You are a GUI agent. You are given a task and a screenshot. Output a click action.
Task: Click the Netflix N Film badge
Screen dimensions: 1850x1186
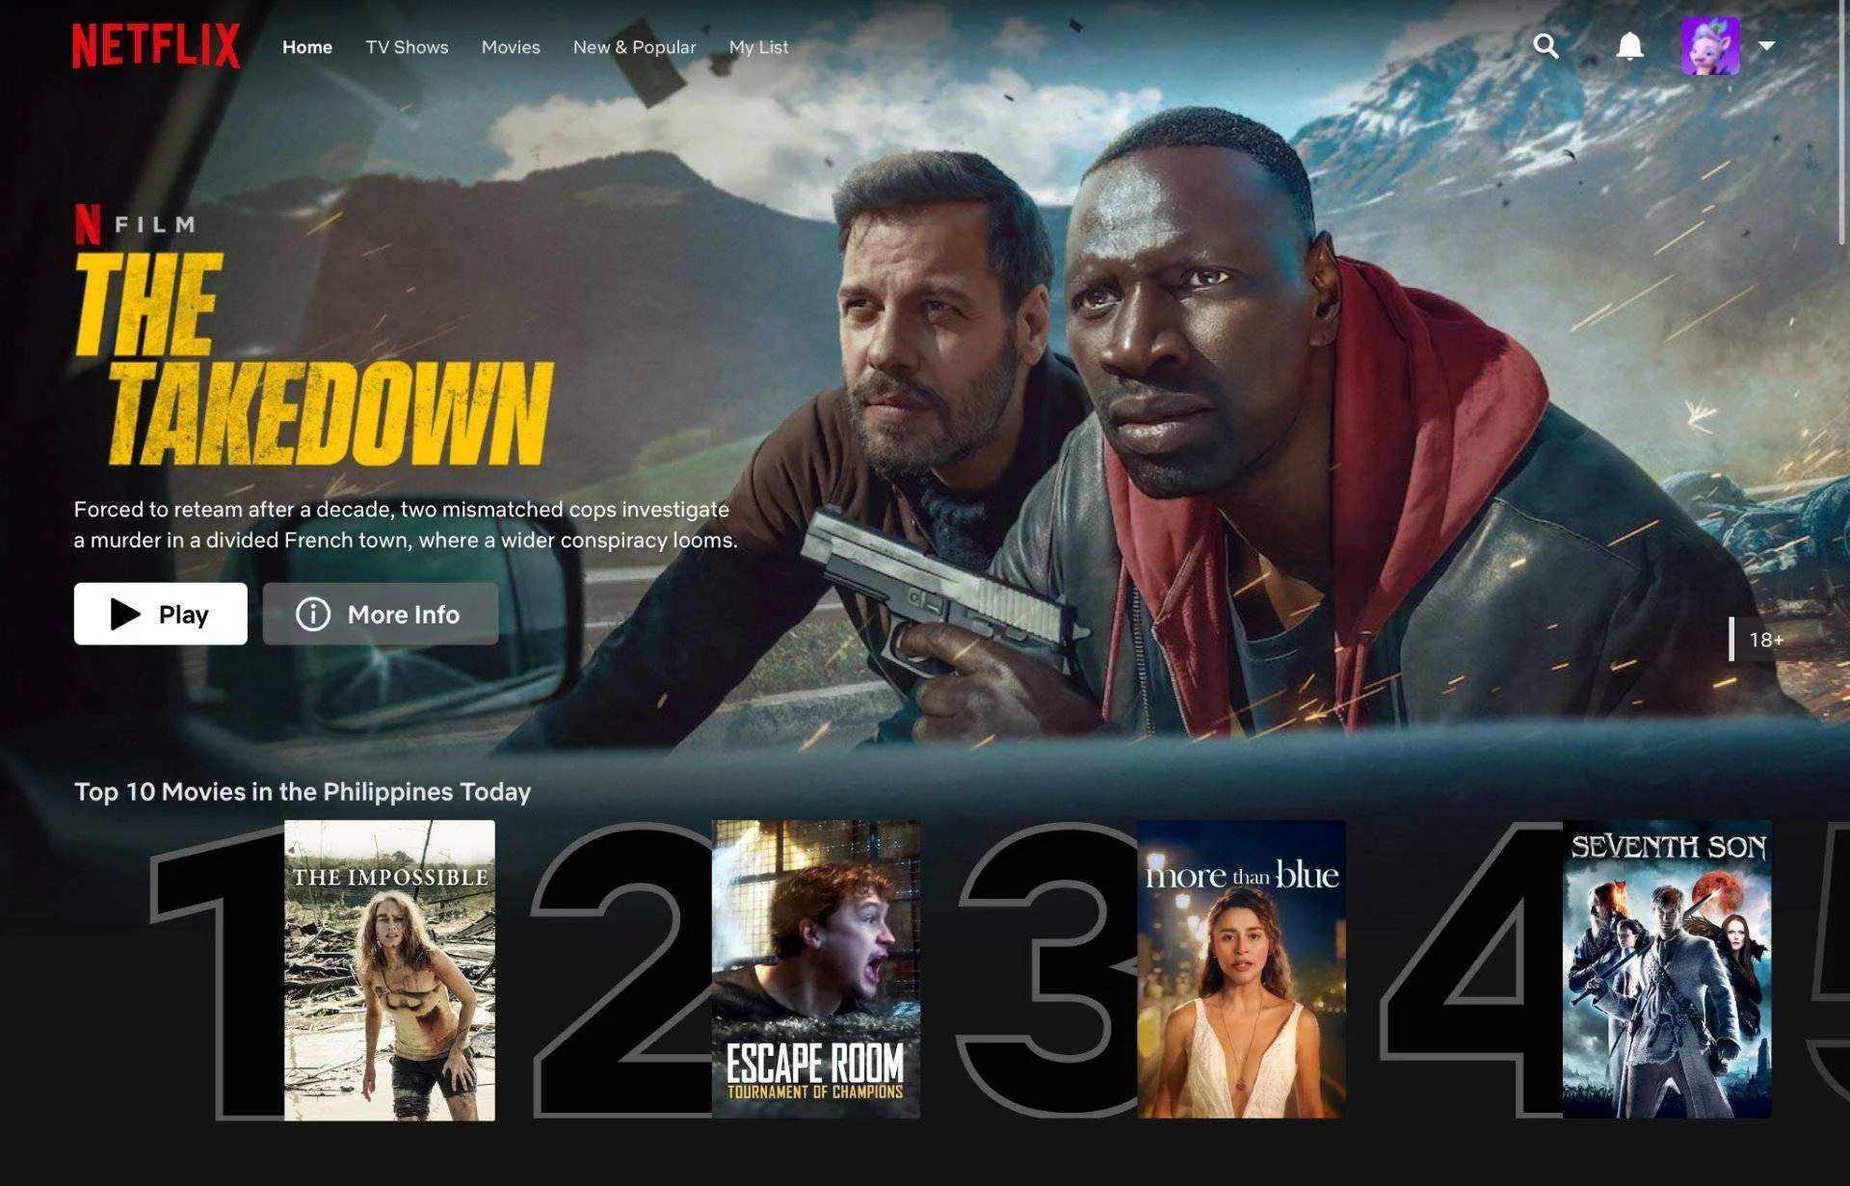(136, 224)
